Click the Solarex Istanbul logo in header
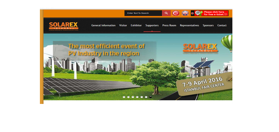This screenshot has height=132, width=279. coord(64,26)
